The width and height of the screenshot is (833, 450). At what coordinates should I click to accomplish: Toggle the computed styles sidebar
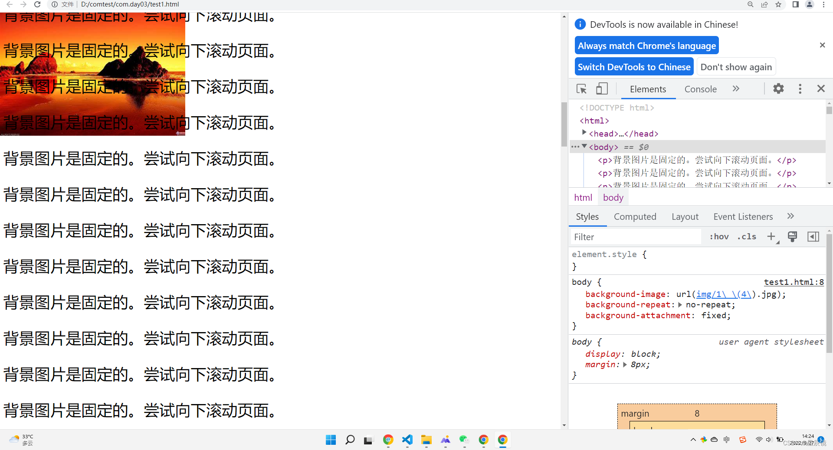813,237
